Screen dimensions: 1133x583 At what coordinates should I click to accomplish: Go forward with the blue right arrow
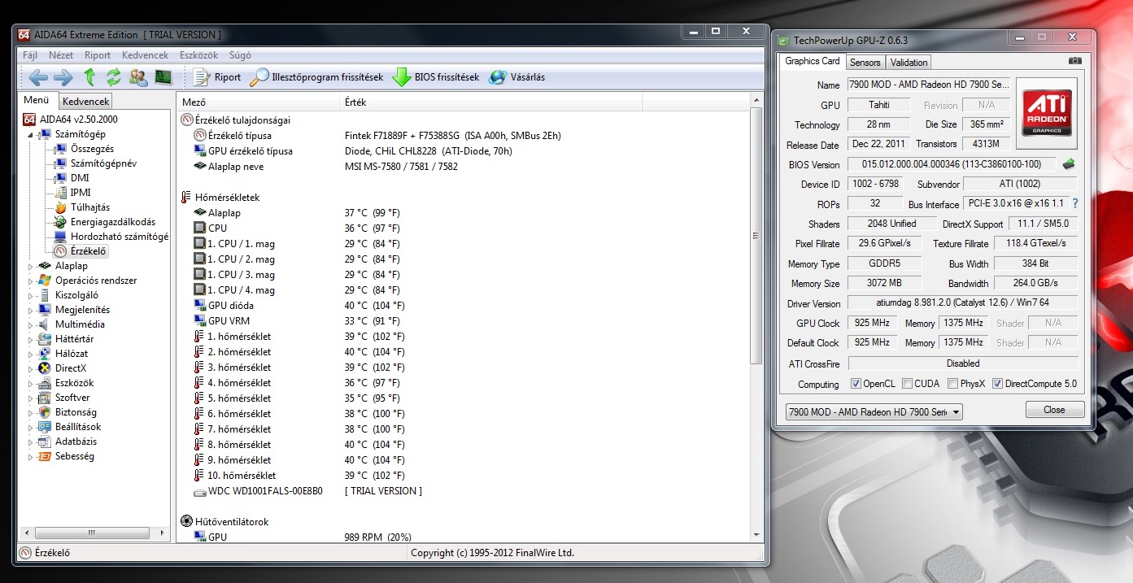pos(63,77)
